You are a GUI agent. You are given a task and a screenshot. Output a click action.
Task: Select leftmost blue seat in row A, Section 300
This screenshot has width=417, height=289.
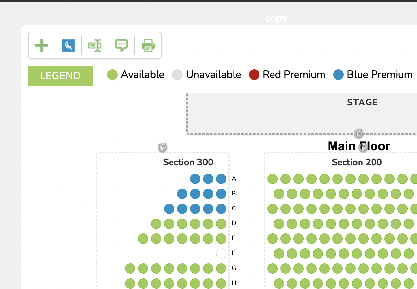tap(195, 179)
